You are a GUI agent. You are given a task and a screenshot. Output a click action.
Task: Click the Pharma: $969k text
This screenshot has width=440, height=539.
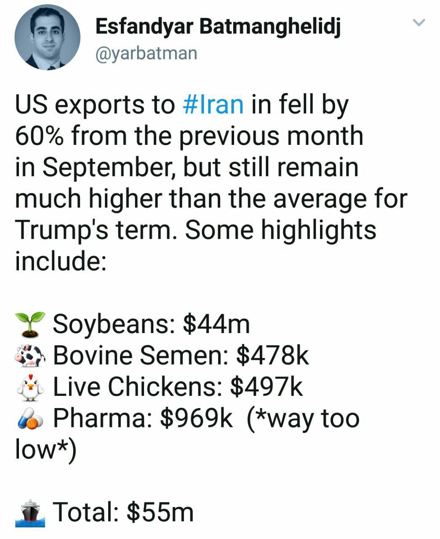(142, 418)
